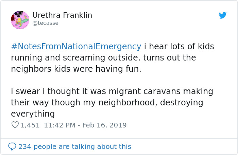Click the speech bubble reply icon
Image resolution: width=238 pixels, height=155 pixels.
pos(12,147)
